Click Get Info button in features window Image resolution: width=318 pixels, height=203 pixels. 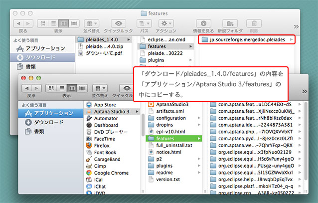[203, 23]
